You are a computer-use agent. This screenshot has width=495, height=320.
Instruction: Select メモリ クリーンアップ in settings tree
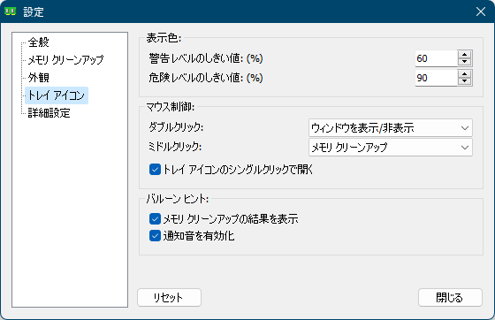pos(65,59)
